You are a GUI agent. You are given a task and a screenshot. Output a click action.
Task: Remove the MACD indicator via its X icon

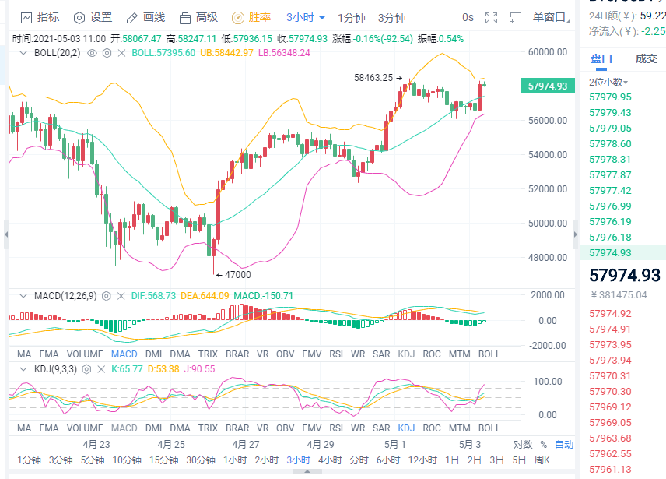click(120, 295)
